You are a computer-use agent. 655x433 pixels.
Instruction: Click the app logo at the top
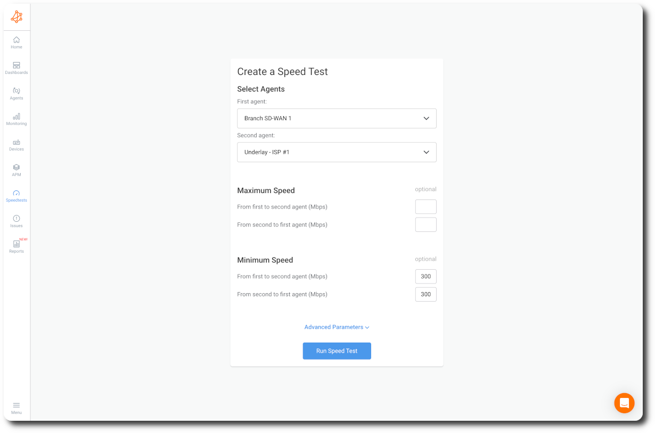17,16
